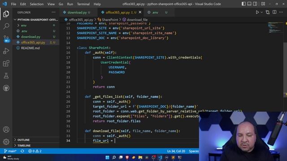Expand the OUTLINE section
The width and height of the screenshot is (287, 161).
[36, 140]
